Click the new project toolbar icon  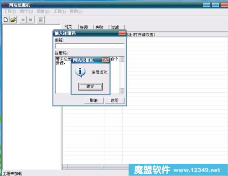[6, 20]
